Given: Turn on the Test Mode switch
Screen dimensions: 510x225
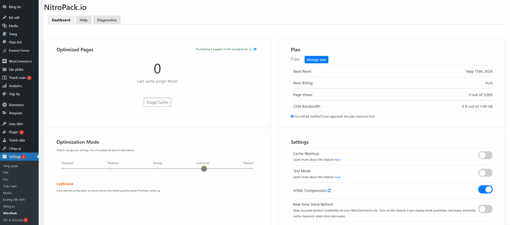Looking at the screenshot, I should pyautogui.click(x=485, y=172).
